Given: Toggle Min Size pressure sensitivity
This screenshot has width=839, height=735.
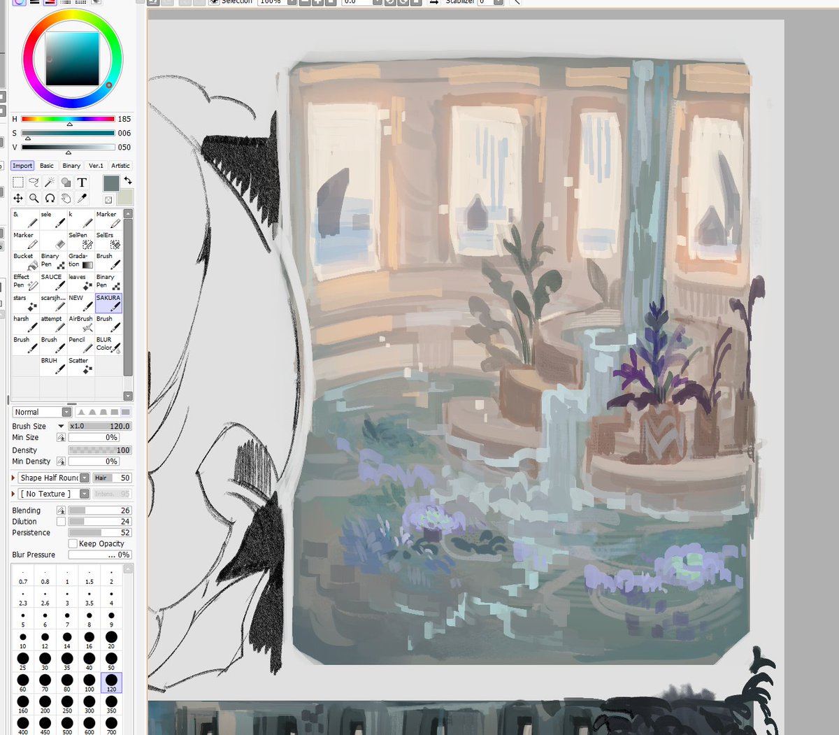Looking at the screenshot, I should tap(61, 438).
